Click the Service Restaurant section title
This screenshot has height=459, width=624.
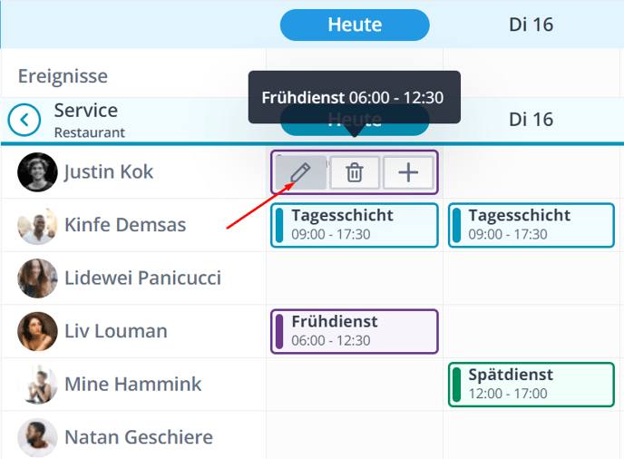pos(88,119)
